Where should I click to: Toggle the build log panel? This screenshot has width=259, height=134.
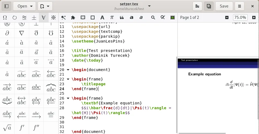click(197, 6)
